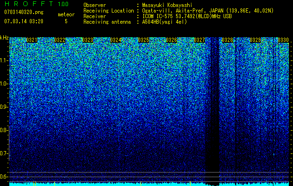Click the 0.6 frequency axis label
The width and height of the screenshot is (293, 186).
4,177
